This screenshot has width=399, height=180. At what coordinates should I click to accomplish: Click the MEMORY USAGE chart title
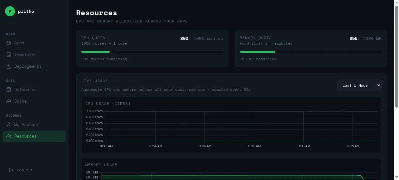coord(101,165)
